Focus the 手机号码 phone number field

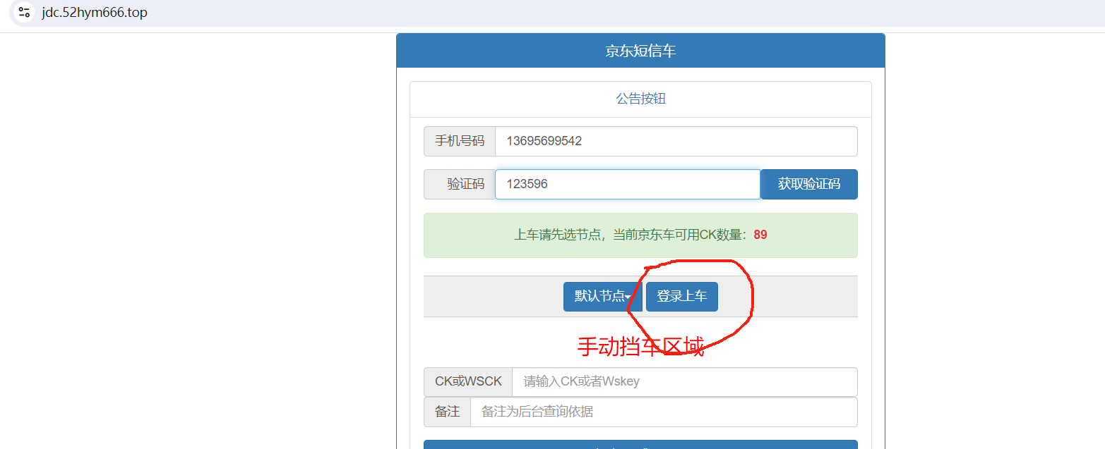point(676,141)
